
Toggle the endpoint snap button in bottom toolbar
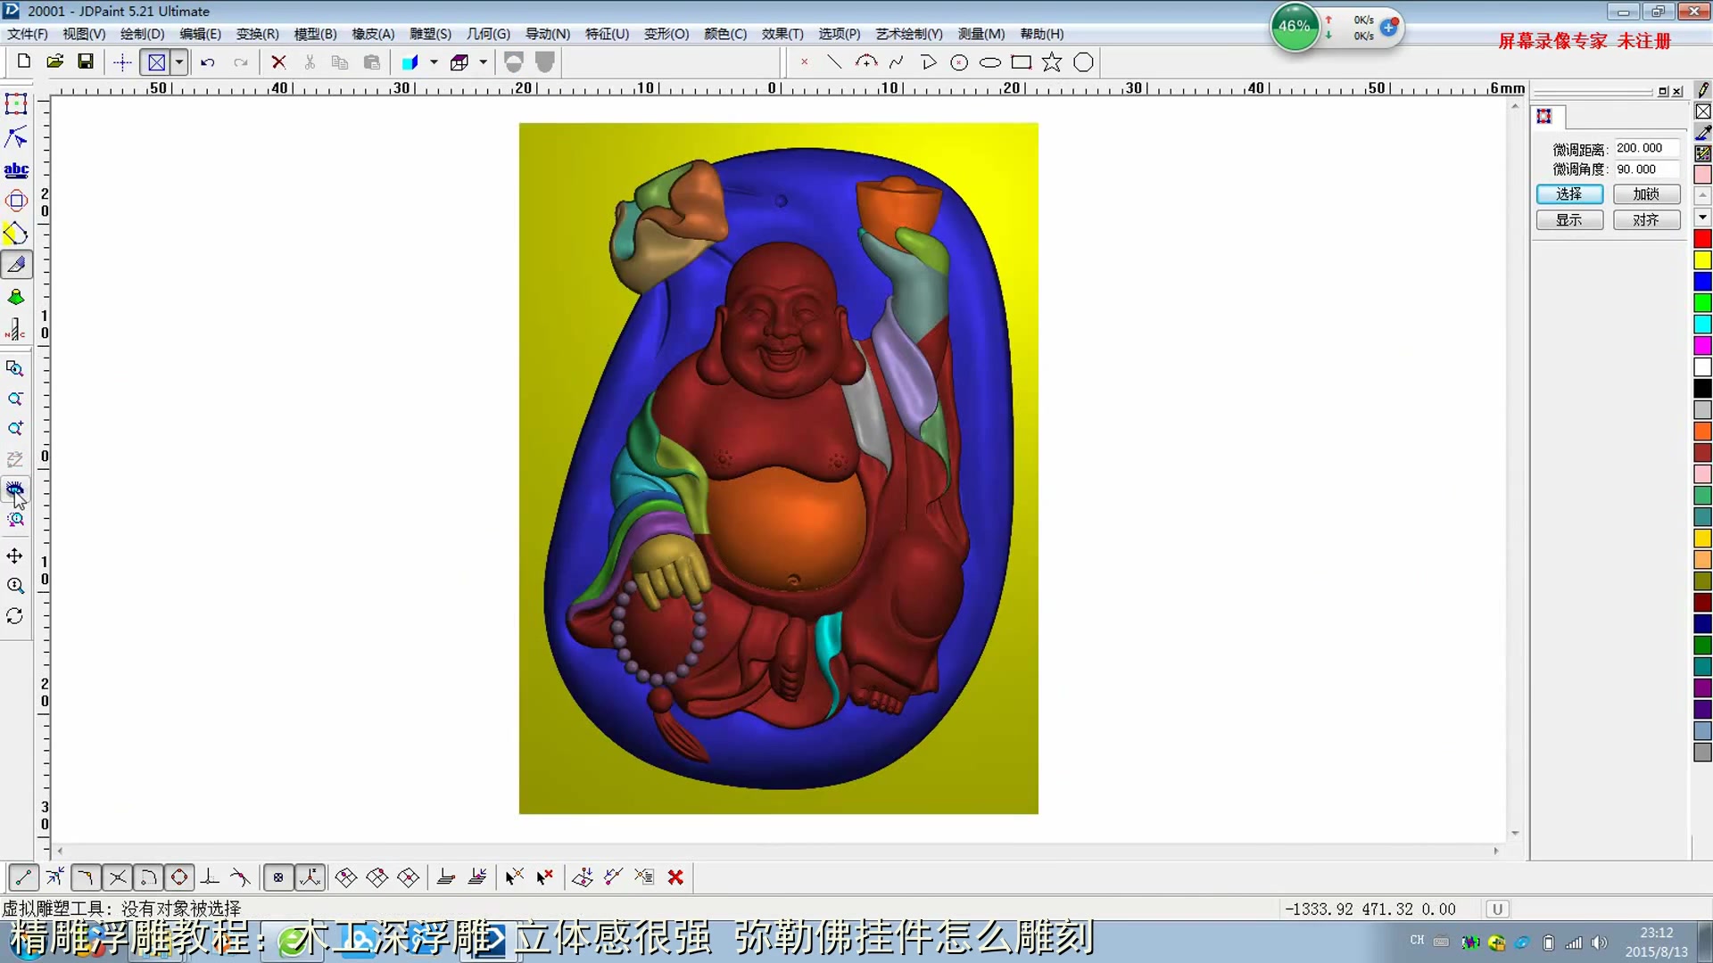coord(23,877)
